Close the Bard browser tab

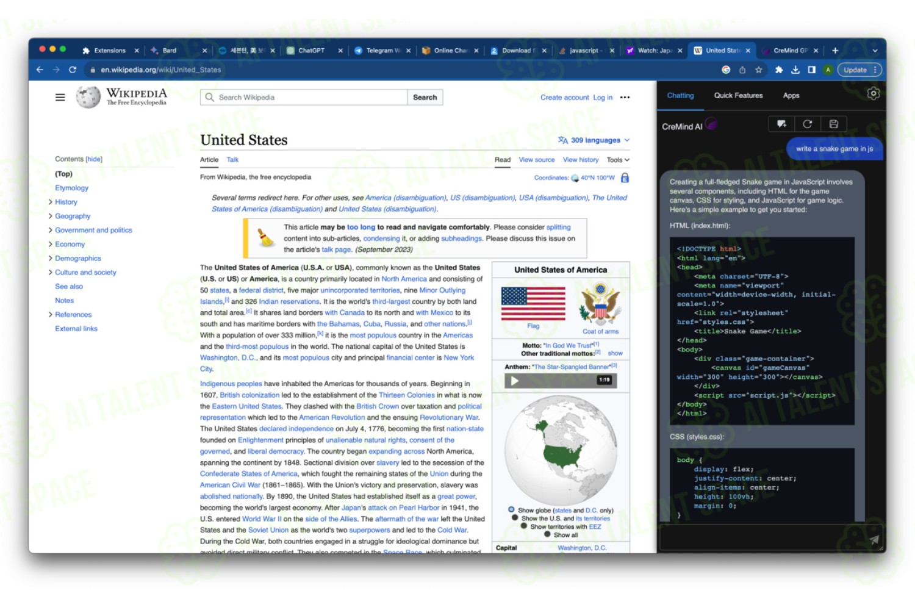[x=204, y=51]
